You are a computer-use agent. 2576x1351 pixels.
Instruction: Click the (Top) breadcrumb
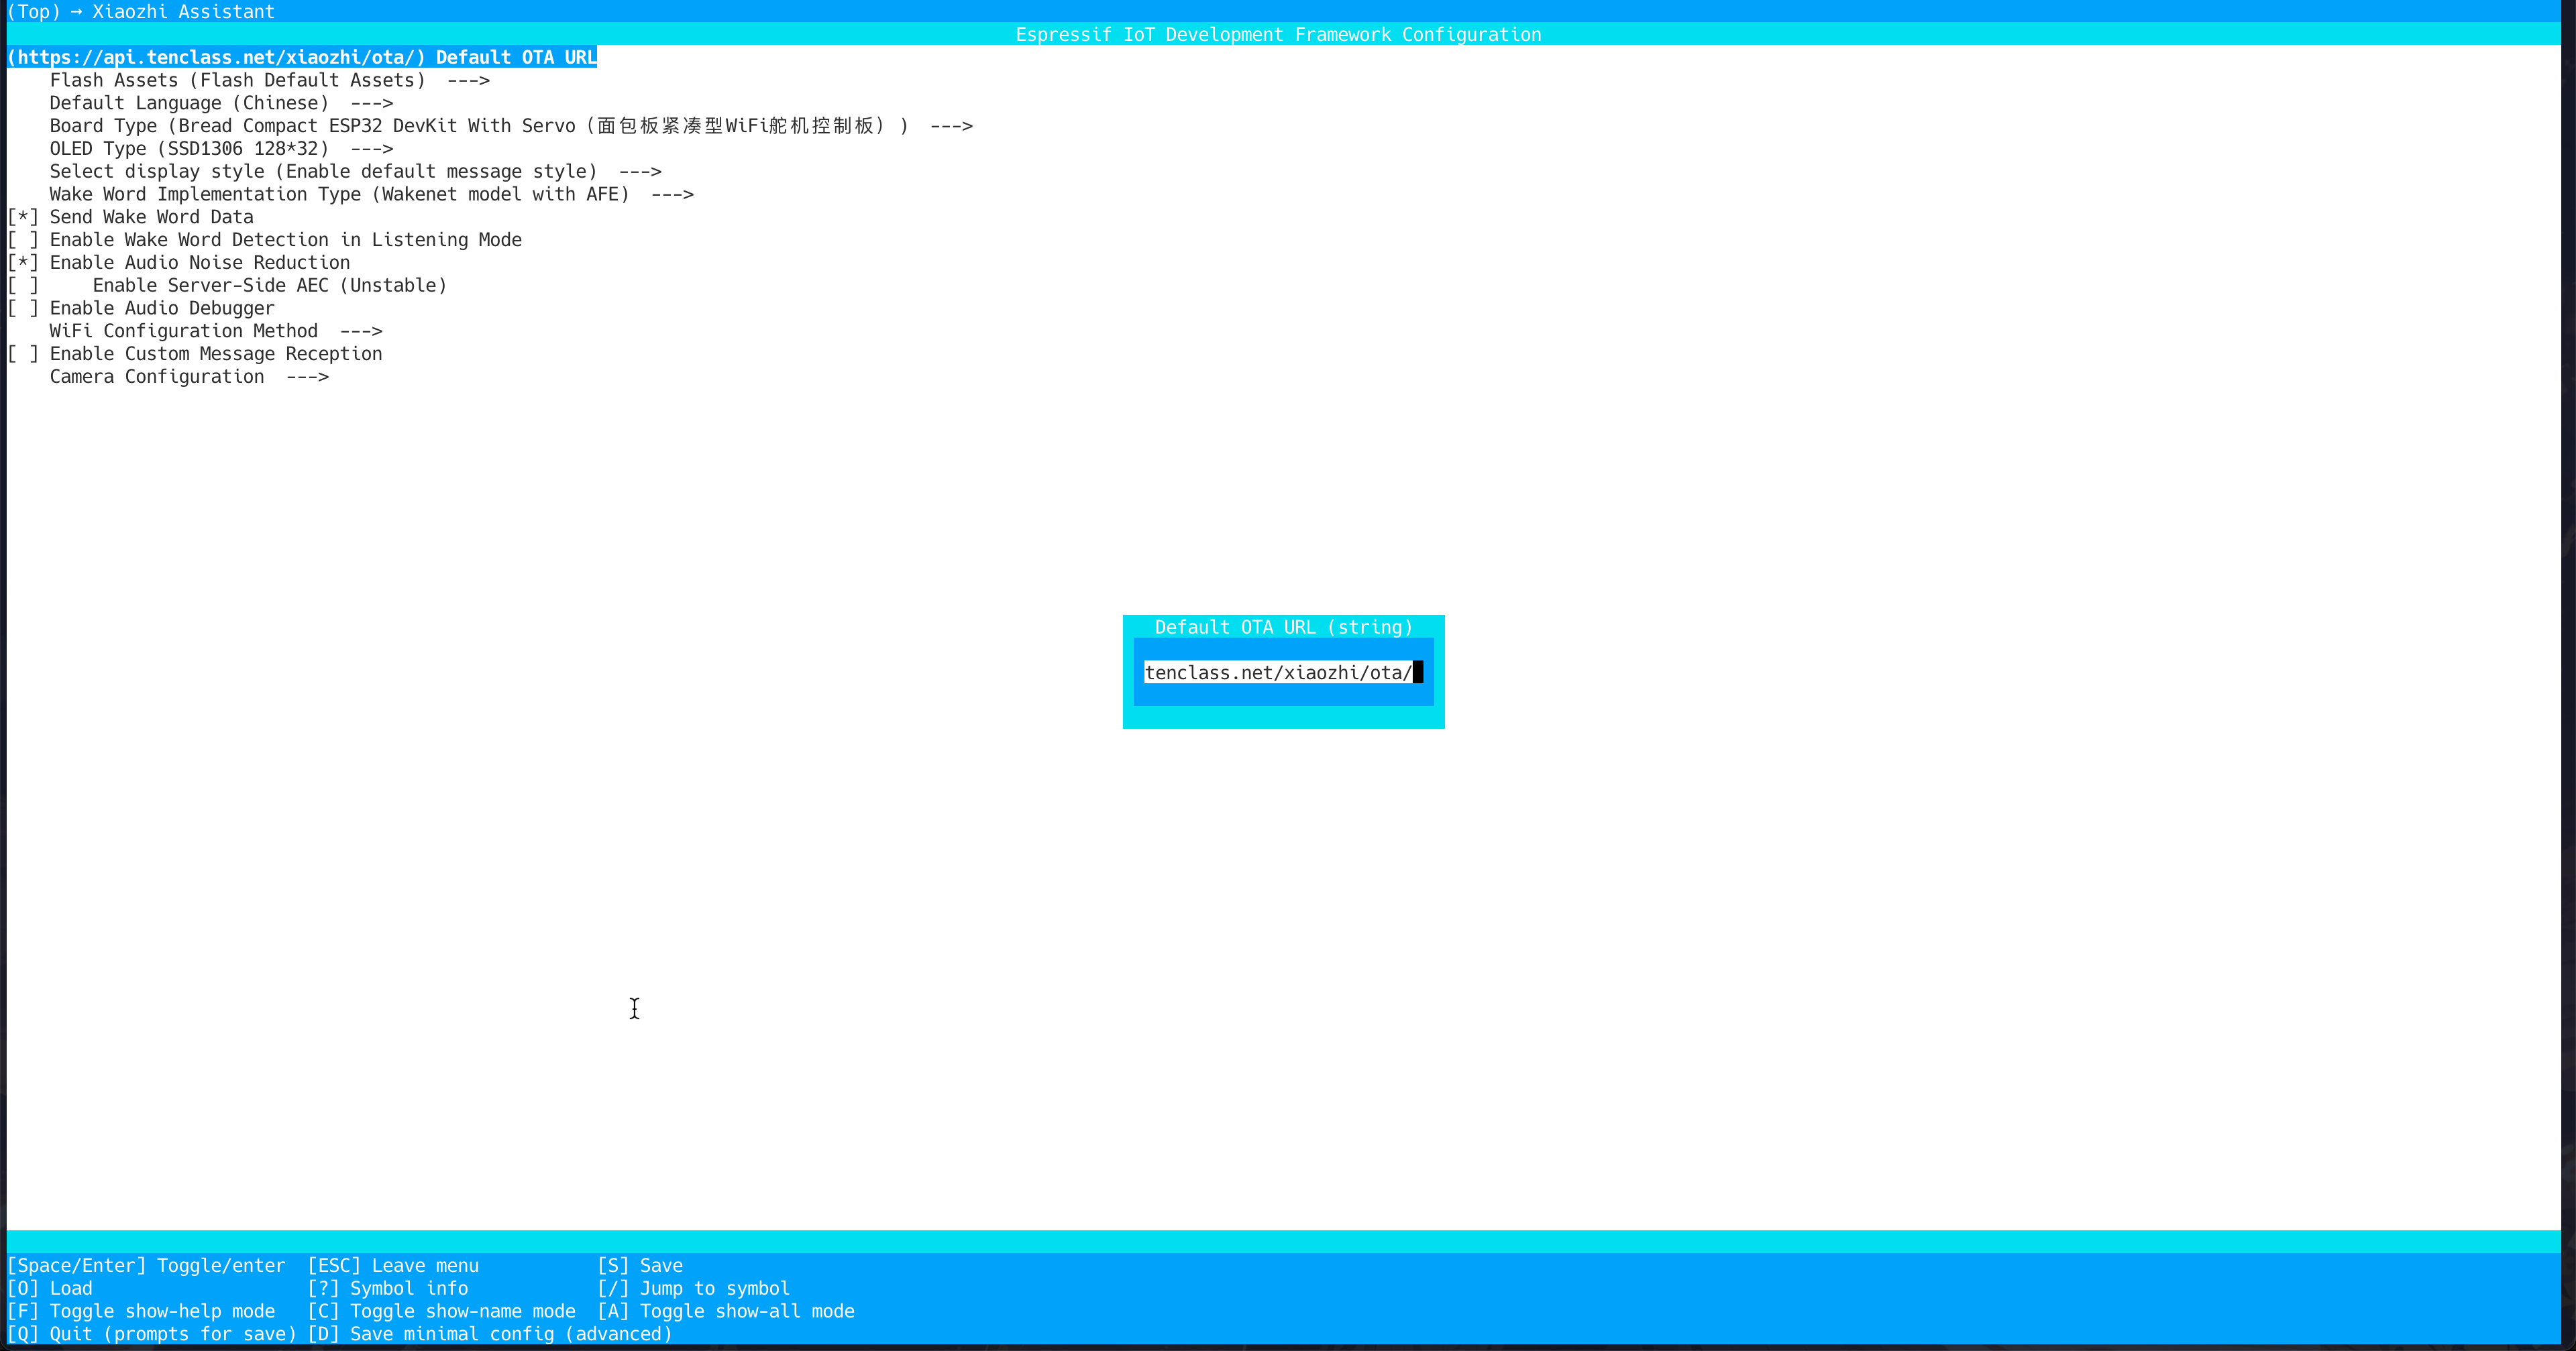pyautogui.click(x=34, y=12)
